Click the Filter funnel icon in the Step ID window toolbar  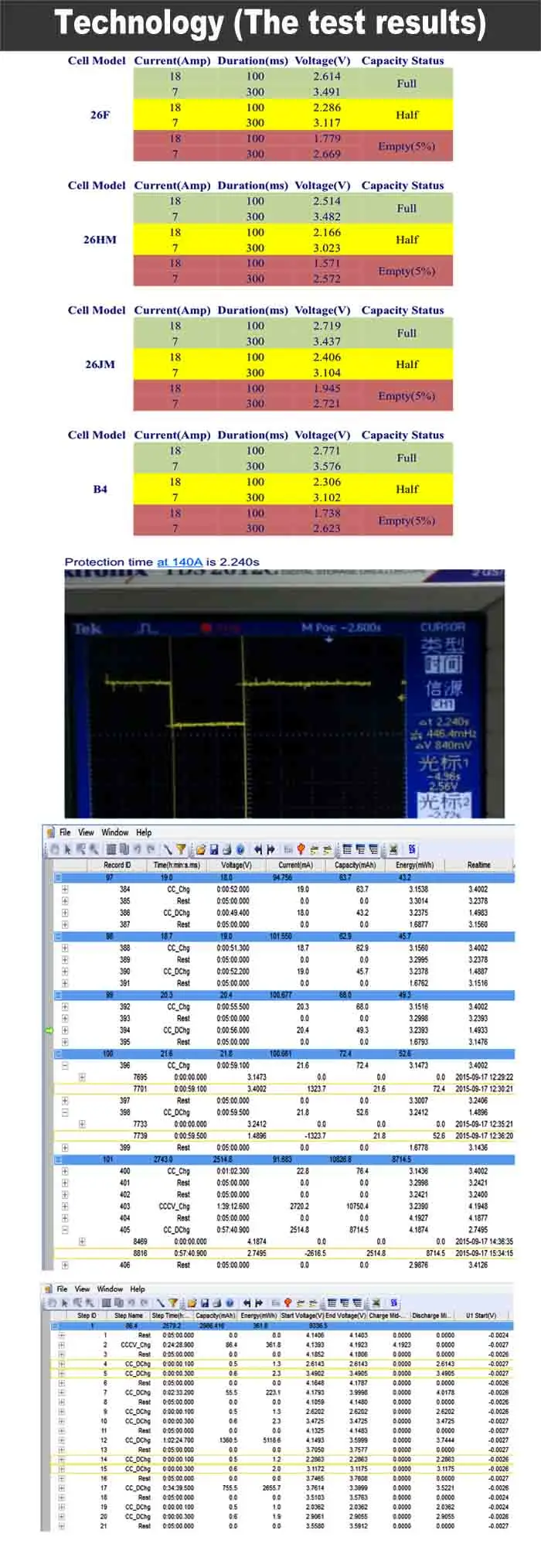[173, 1304]
